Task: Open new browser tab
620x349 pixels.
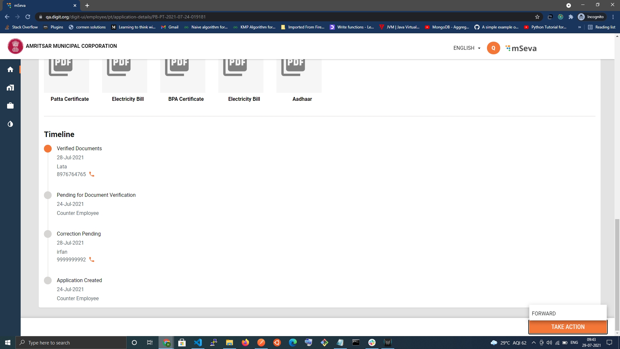Action: (87, 5)
